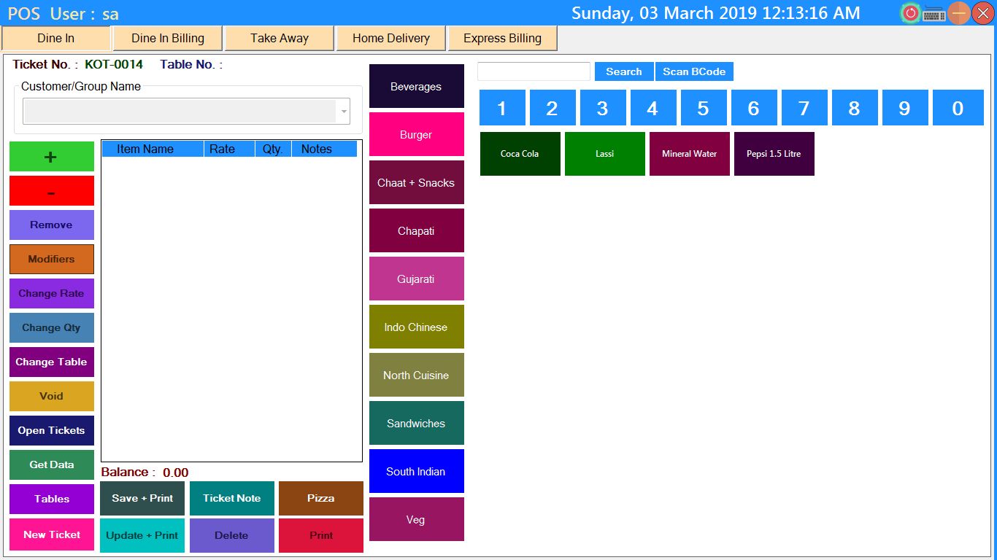
Task: Click the red minus quantity button
Action: (52, 191)
